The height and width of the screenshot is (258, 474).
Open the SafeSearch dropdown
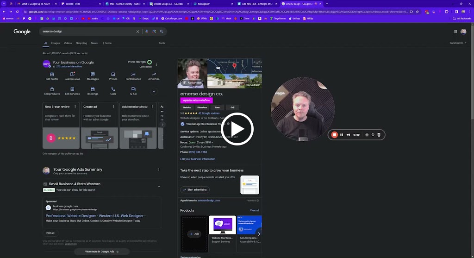(458, 43)
